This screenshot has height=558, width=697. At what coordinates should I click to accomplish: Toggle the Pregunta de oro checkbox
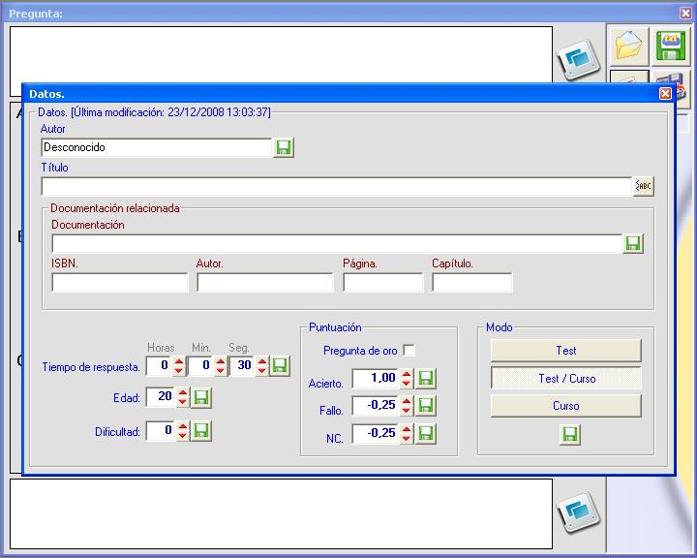coord(409,350)
